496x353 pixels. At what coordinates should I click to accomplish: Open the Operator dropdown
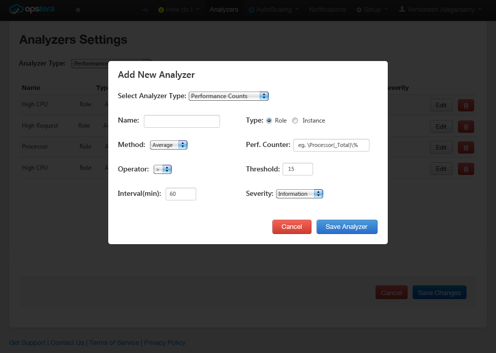point(163,169)
